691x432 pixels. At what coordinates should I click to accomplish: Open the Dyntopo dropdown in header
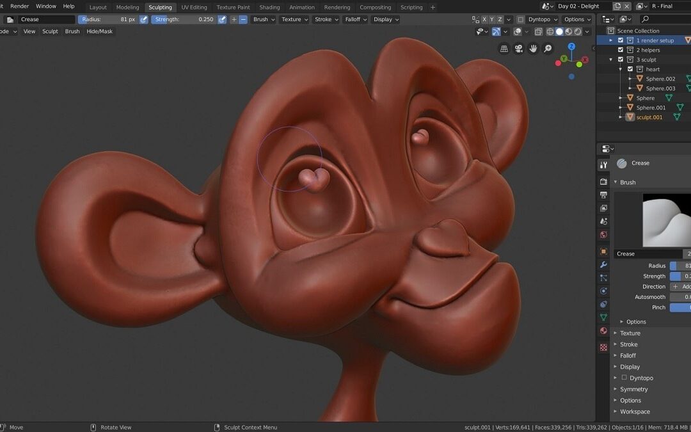(x=543, y=19)
